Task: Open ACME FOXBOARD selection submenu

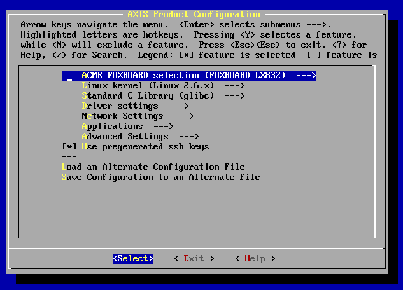Action: [x=189, y=76]
